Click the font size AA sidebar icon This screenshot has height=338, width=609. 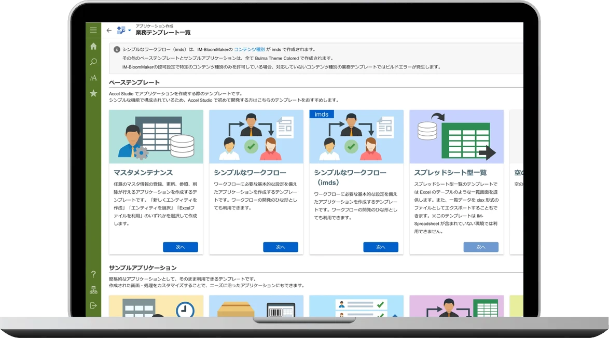[x=93, y=78]
